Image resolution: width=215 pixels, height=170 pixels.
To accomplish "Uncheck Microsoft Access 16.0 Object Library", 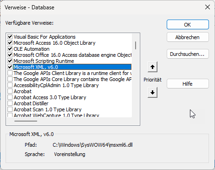I will pos(10,43).
